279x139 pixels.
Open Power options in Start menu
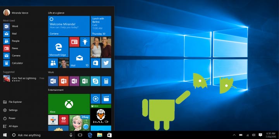coord(9,118)
